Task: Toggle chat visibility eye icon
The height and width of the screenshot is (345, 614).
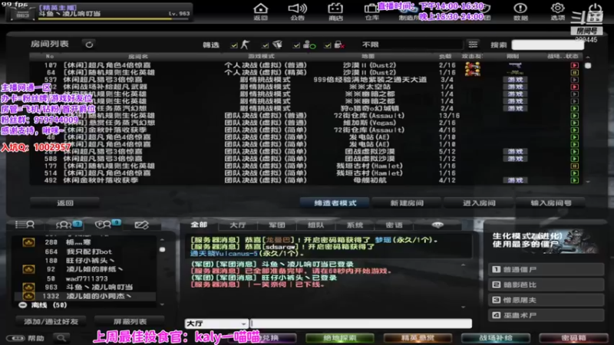Action: pyautogui.click(x=437, y=225)
